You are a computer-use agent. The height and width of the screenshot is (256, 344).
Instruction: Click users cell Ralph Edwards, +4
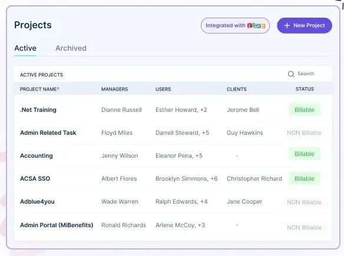(181, 202)
